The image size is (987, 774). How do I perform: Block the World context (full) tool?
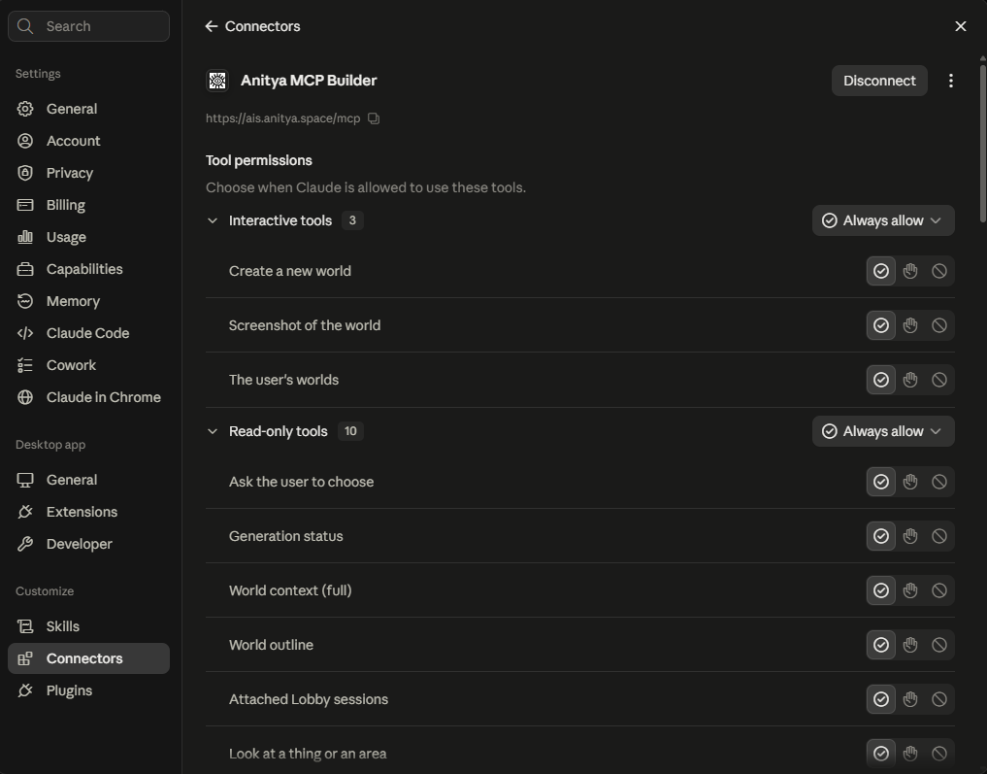pos(939,590)
